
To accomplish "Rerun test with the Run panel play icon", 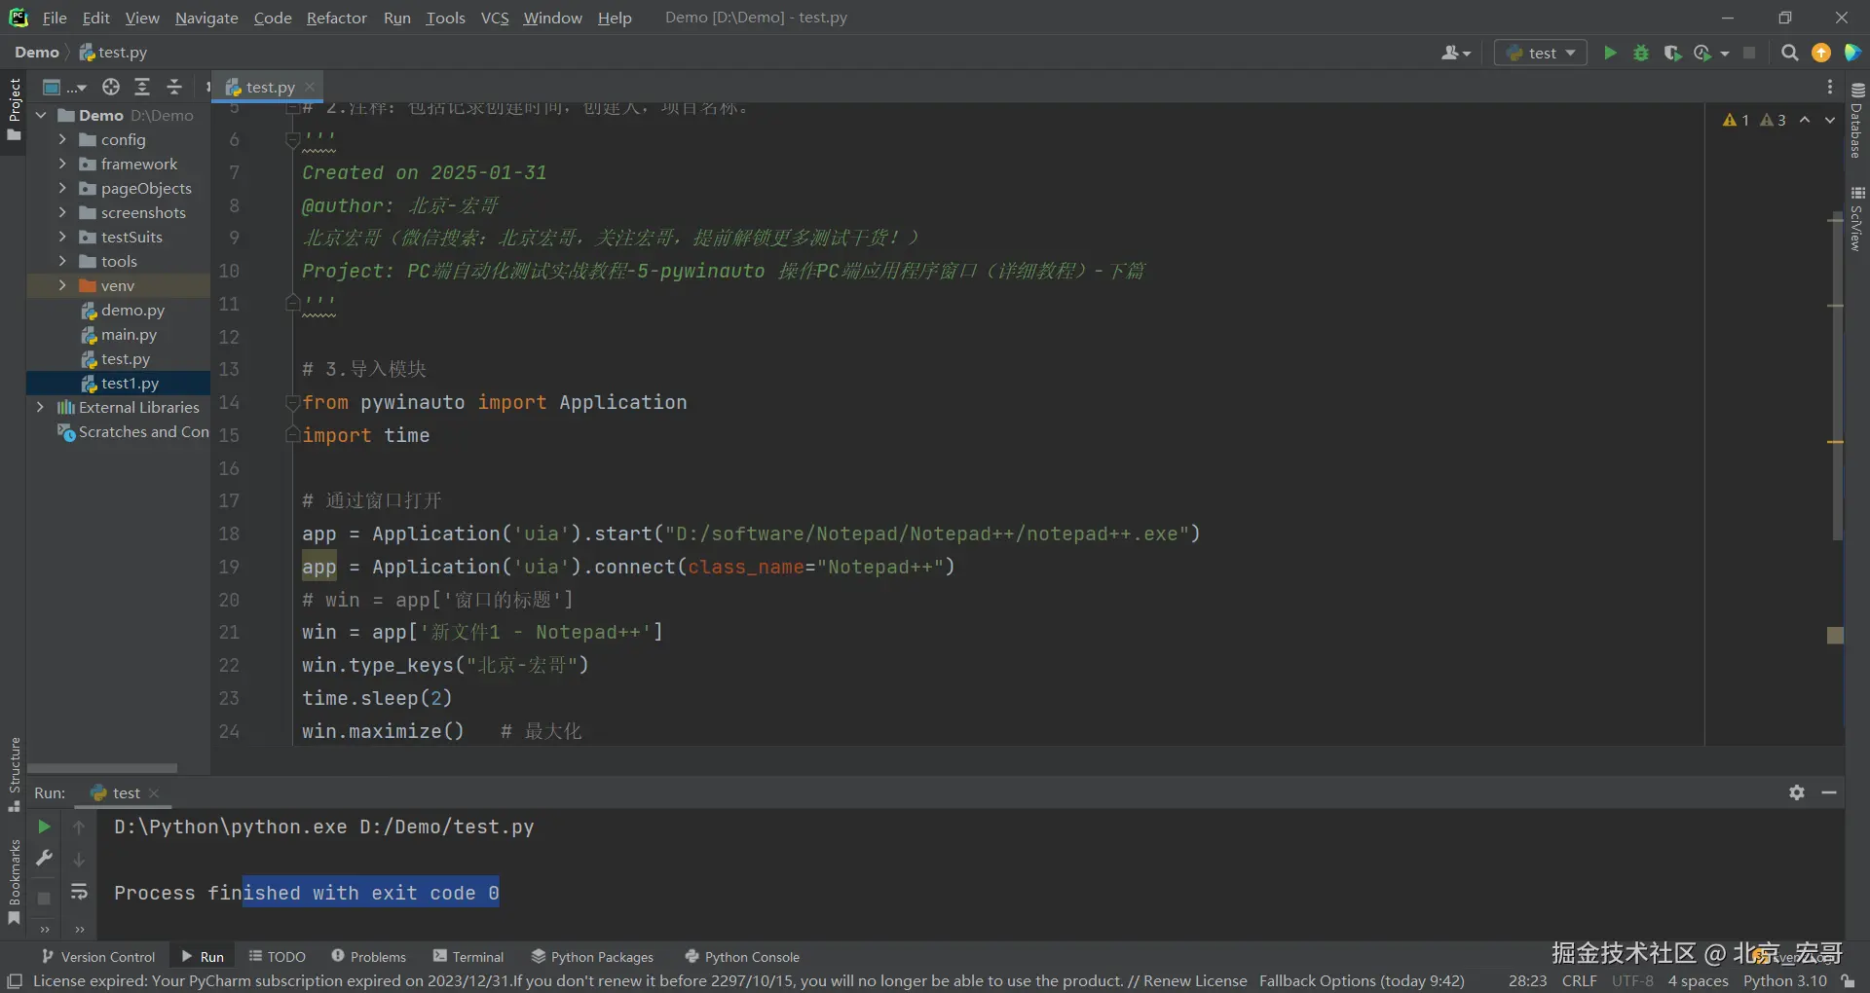I will (44, 827).
